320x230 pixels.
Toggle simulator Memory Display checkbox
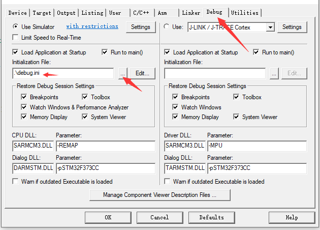24,117
